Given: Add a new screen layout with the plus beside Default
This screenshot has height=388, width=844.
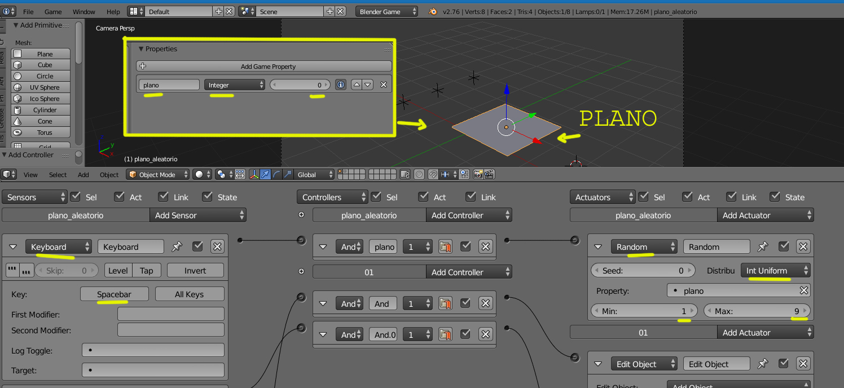Looking at the screenshot, I should click(219, 11).
